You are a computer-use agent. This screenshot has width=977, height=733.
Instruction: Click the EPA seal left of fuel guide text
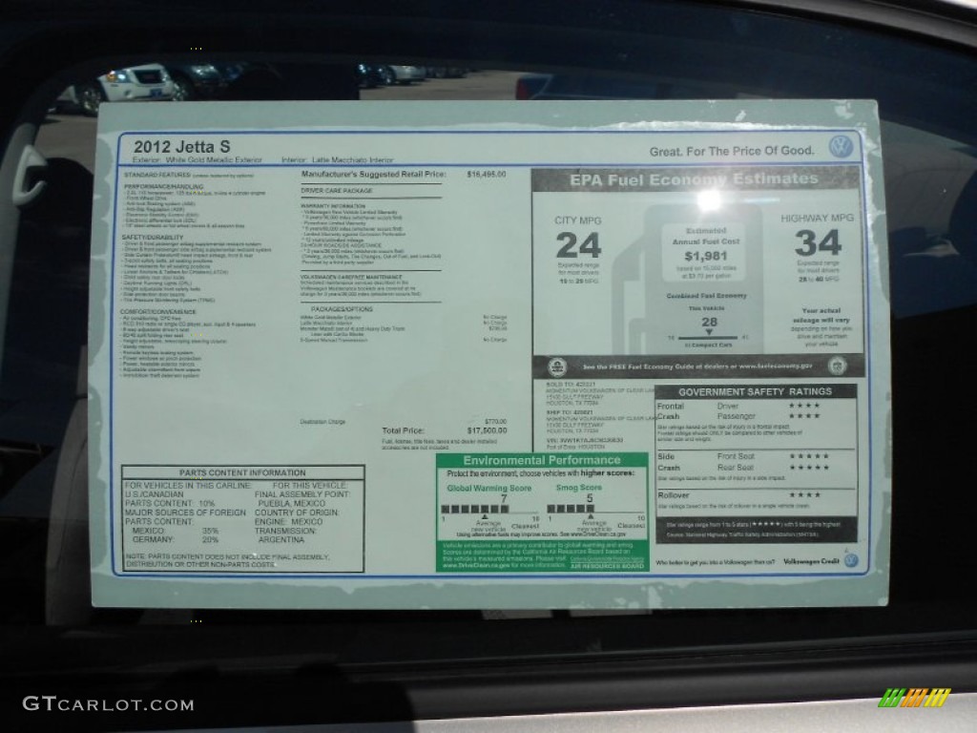(557, 366)
